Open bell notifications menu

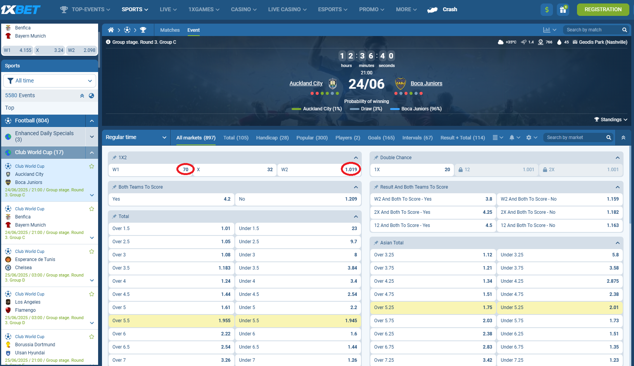click(x=515, y=137)
